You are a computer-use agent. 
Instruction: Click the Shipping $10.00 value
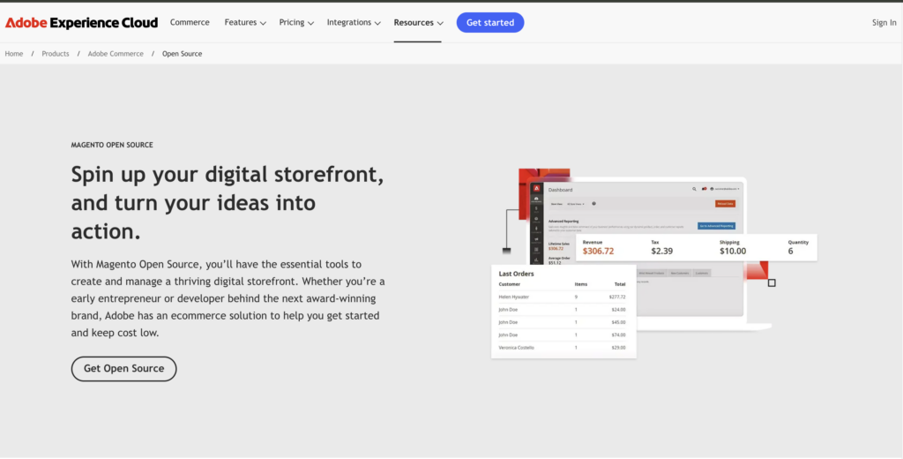click(x=733, y=251)
